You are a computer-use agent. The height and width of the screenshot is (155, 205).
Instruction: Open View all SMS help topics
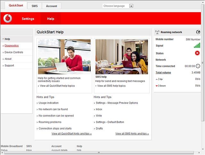tap(111, 86)
